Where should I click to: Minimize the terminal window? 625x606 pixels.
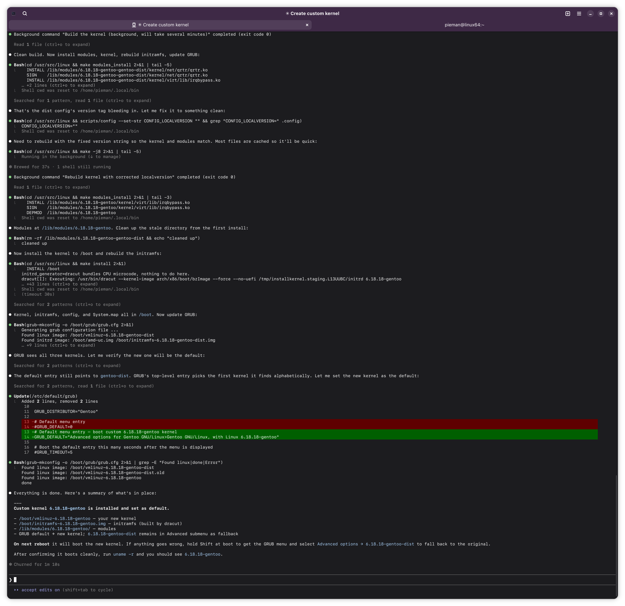(x=590, y=13)
